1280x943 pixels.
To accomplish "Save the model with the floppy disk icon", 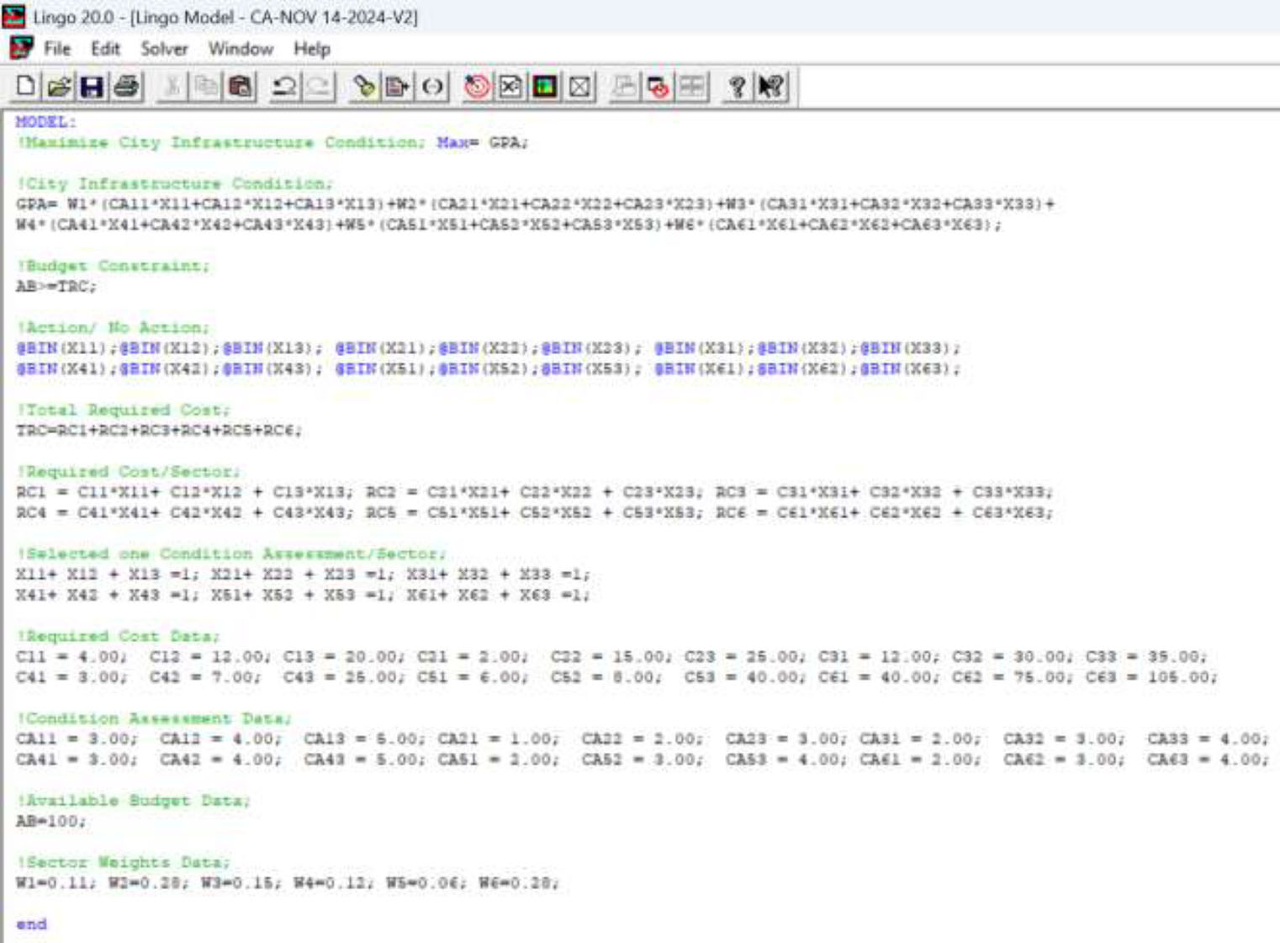I will coord(93,87).
